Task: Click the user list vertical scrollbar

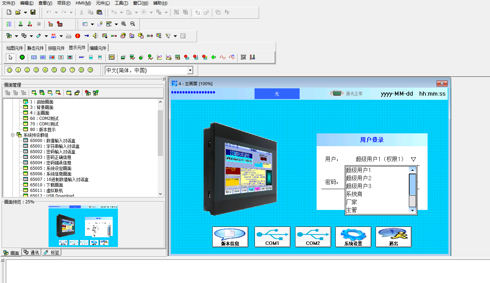Action: click(x=412, y=190)
